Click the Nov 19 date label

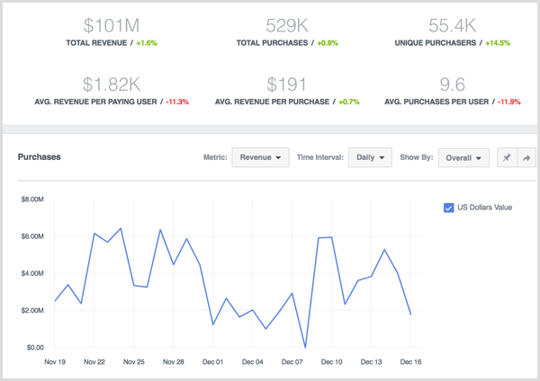[55, 362]
